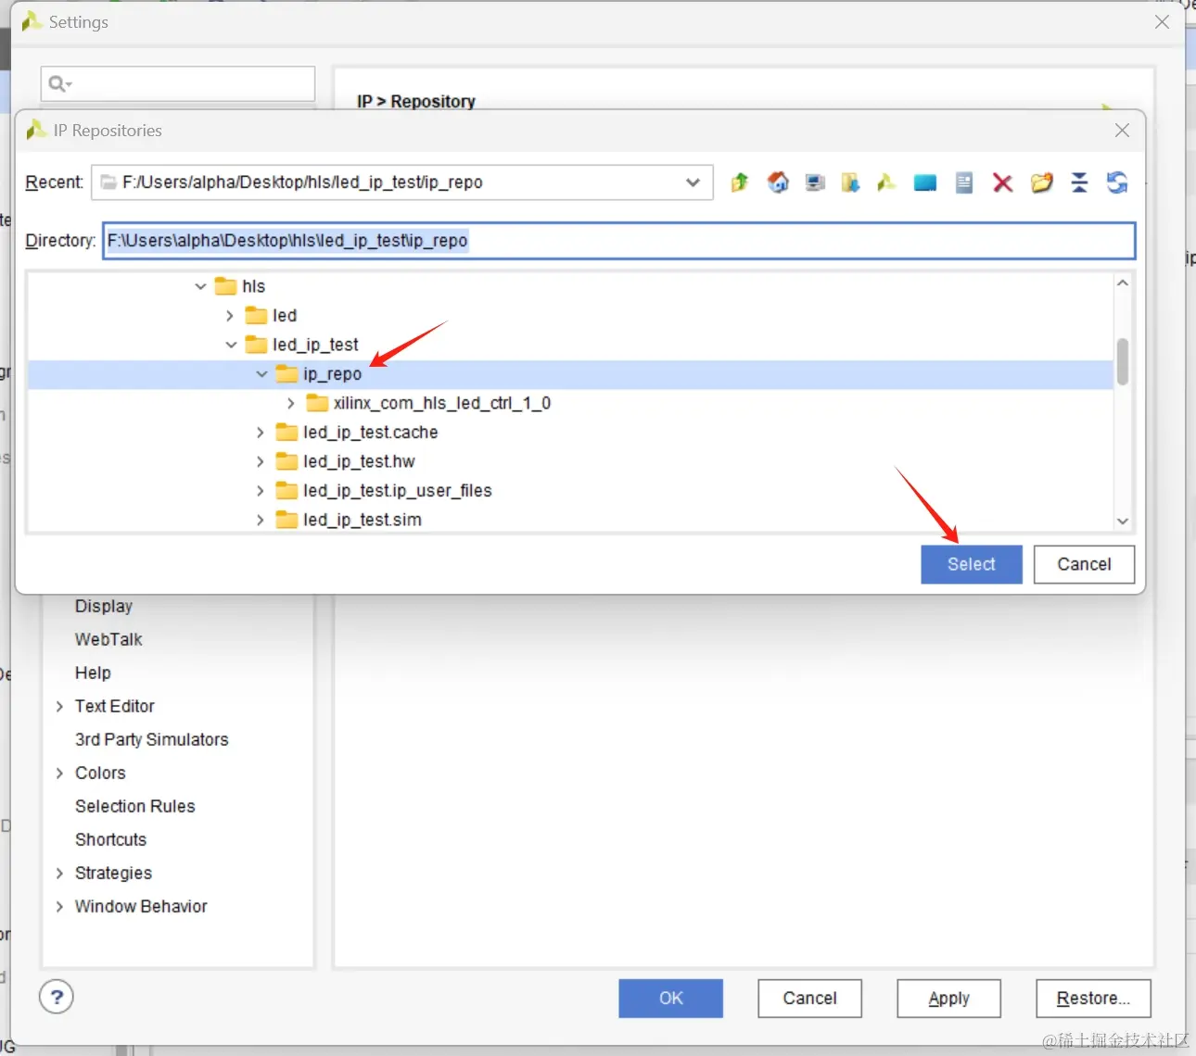
Task: Click the folder tree scrollbar thumb
Action: pyautogui.click(x=1123, y=361)
